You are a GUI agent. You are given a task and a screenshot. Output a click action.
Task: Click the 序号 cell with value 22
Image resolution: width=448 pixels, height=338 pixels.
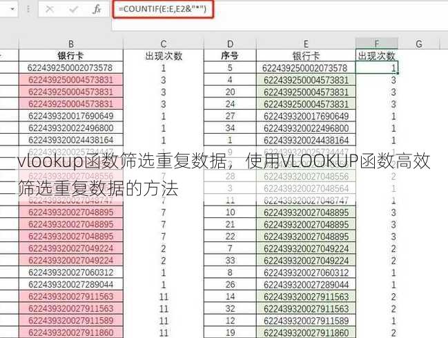click(230, 236)
